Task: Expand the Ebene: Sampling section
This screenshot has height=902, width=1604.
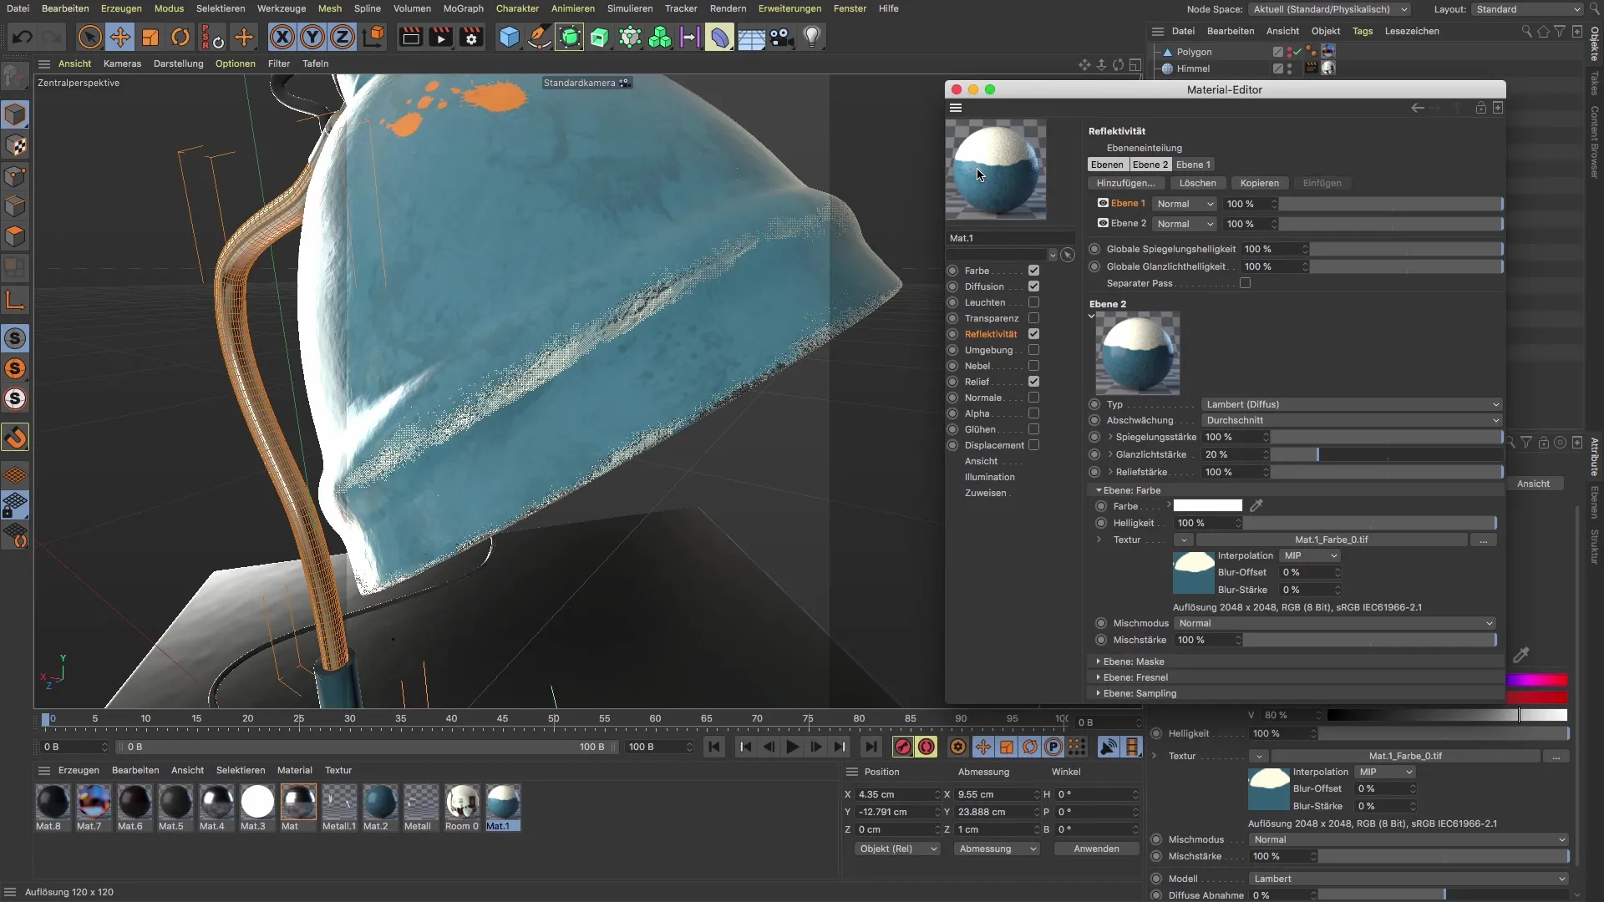Action: [x=1139, y=693]
